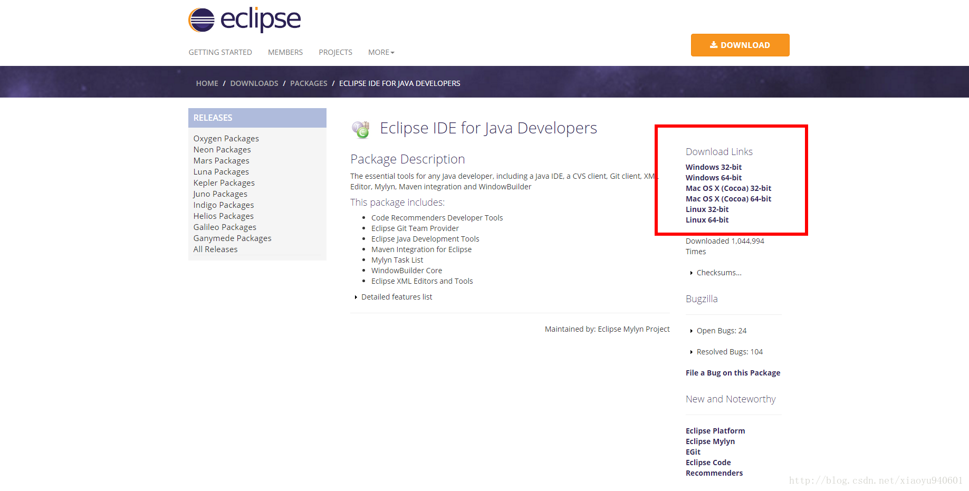
Task: Click the 'New and Noteworthy' heading
Action: coord(731,399)
